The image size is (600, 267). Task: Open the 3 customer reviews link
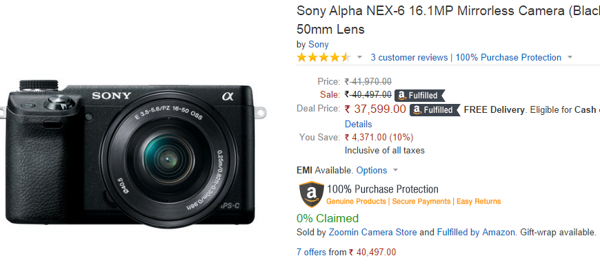coord(409,58)
